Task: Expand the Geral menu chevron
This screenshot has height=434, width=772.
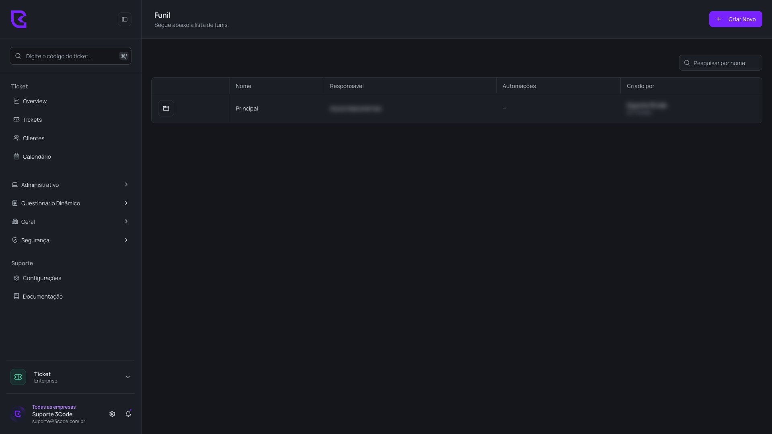Action: click(x=126, y=221)
